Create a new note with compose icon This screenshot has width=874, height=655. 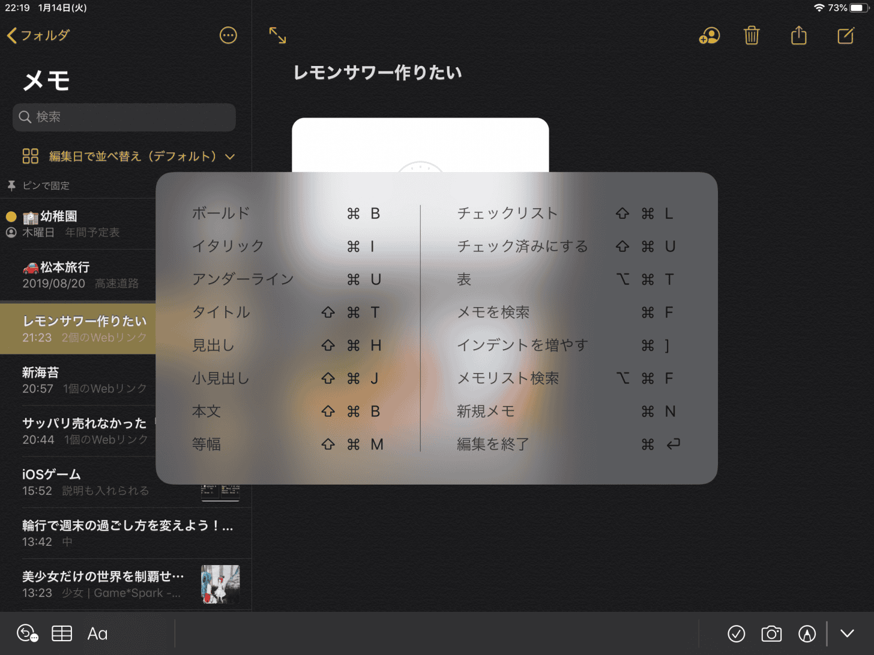pos(846,36)
